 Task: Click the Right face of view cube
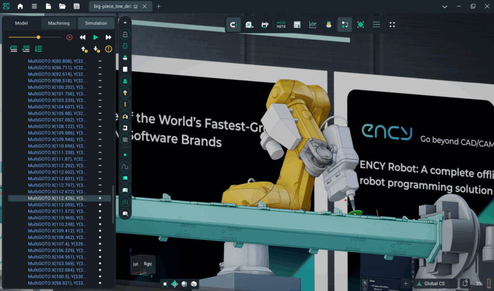pyautogui.click(x=148, y=264)
